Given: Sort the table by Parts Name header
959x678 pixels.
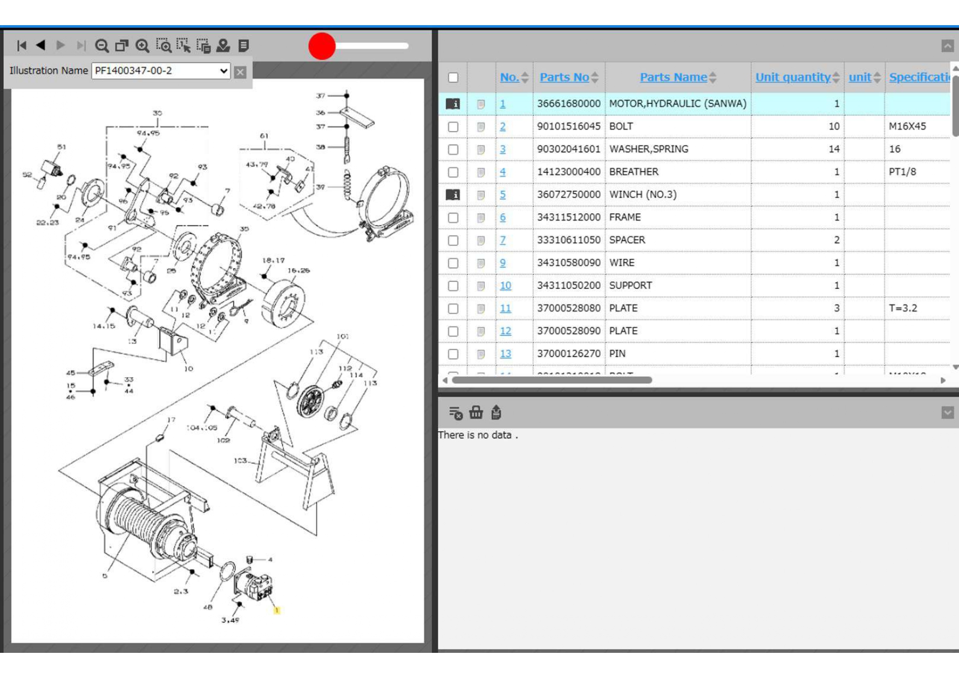Looking at the screenshot, I should [x=673, y=78].
